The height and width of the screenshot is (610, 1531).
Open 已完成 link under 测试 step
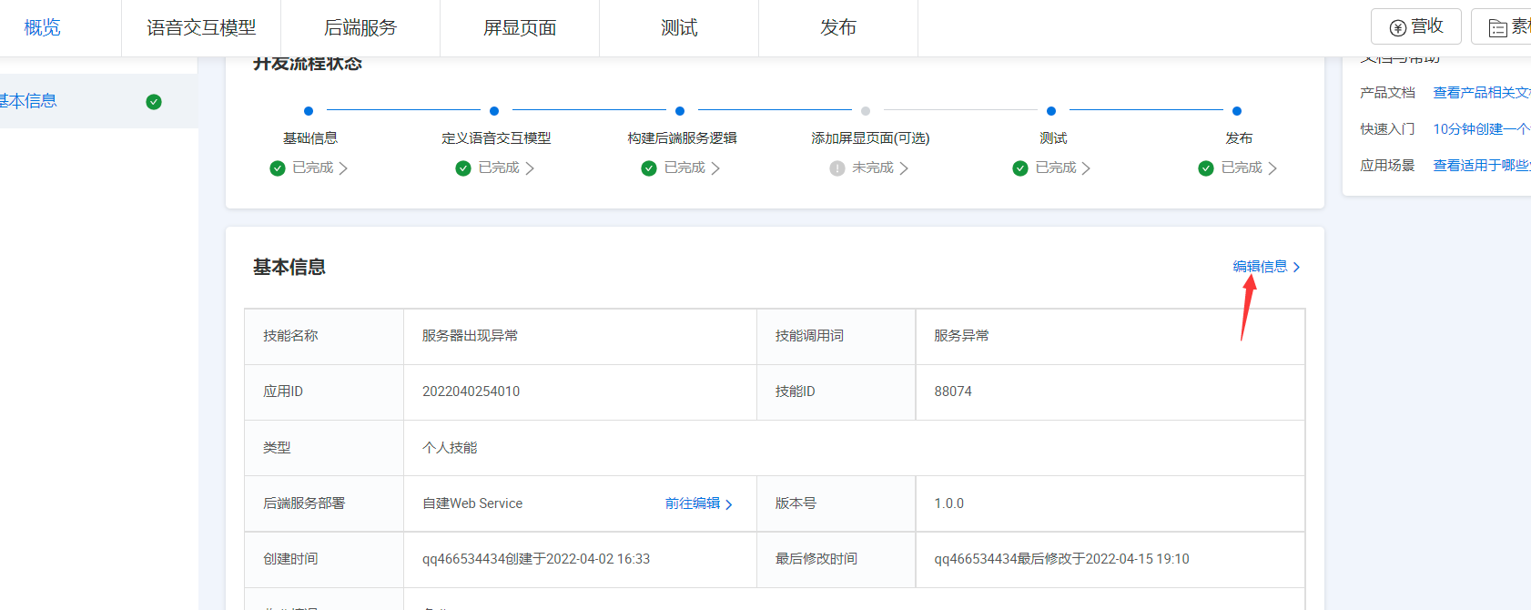tap(1056, 168)
